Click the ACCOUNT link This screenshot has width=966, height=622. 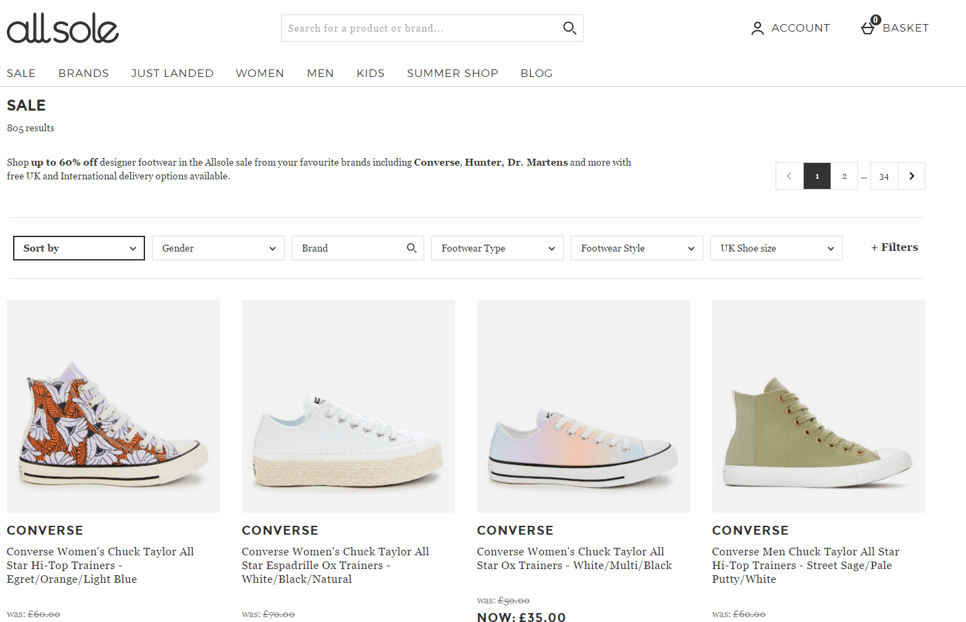[800, 28]
